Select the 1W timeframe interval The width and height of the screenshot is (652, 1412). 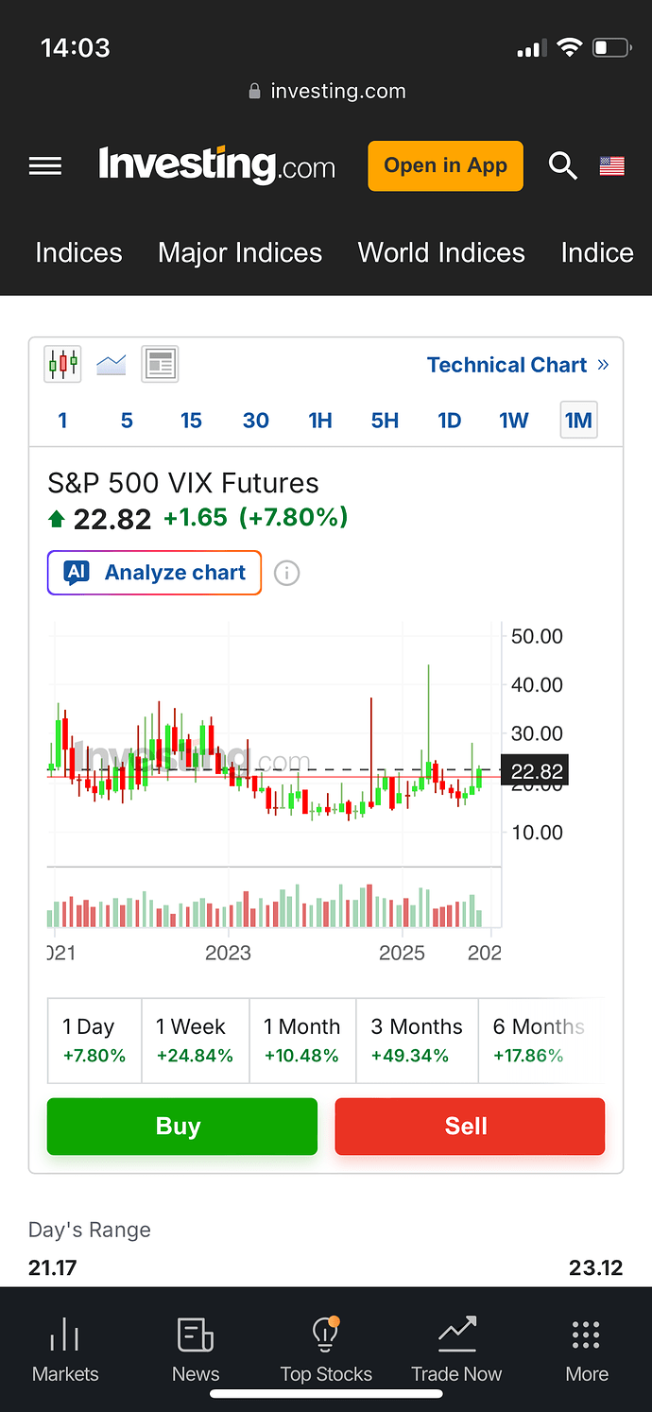click(x=514, y=421)
